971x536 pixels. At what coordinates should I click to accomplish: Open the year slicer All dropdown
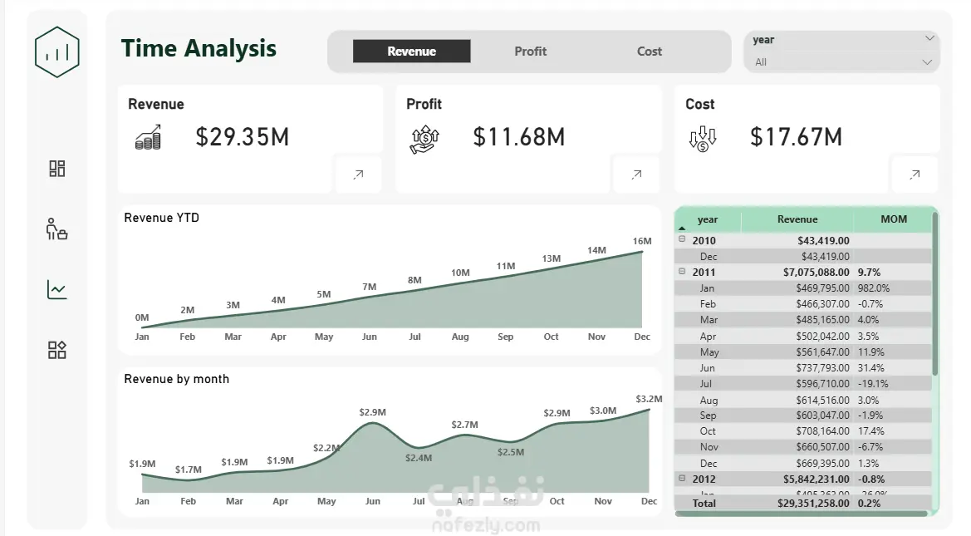(843, 62)
